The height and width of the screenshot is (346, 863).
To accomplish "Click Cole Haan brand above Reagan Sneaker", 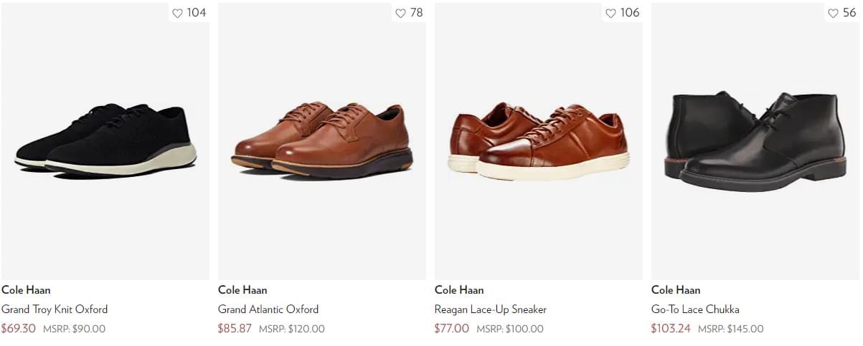I will (459, 290).
